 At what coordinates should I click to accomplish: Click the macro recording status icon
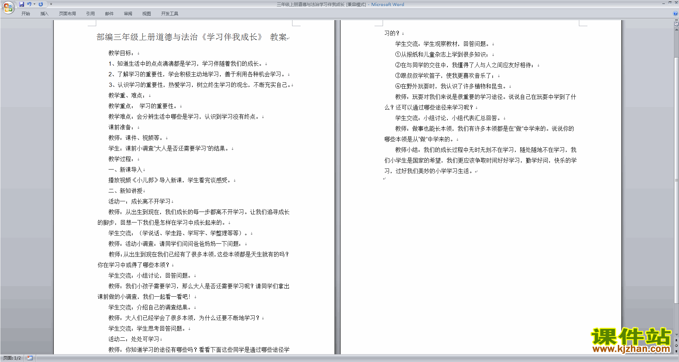(30, 358)
